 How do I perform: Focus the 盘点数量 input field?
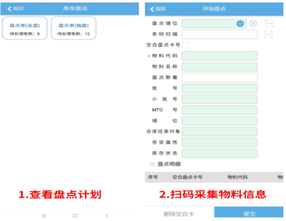pos(219,78)
